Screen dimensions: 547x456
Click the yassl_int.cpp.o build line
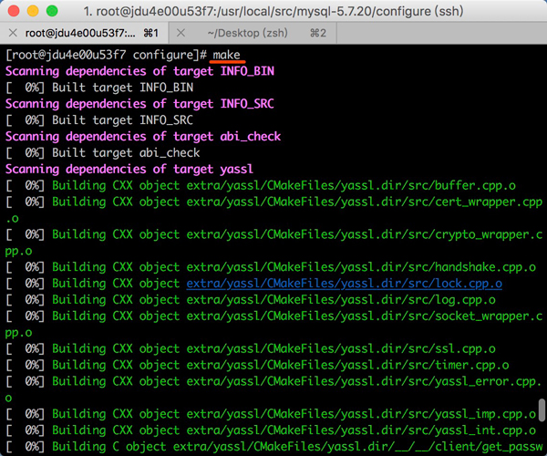(x=271, y=430)
